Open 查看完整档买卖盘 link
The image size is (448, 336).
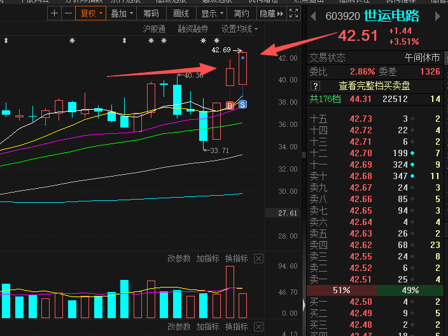coord(374,85)
